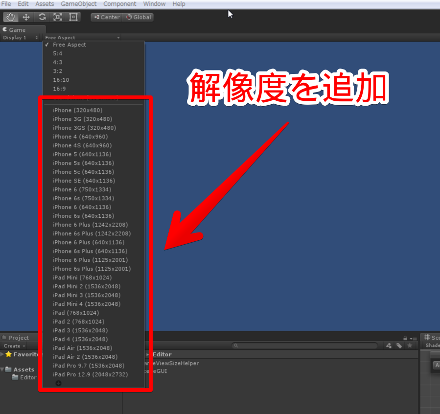Select iPad 3 (1536x2048) resolution
The width and height of the screenshot is (440, 414).
(x=93, y=330)
